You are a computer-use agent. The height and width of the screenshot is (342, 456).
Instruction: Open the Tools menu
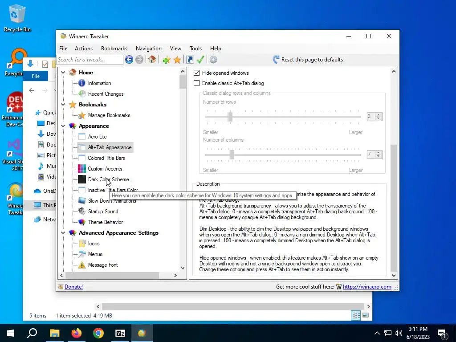click(x=196, y=49)
